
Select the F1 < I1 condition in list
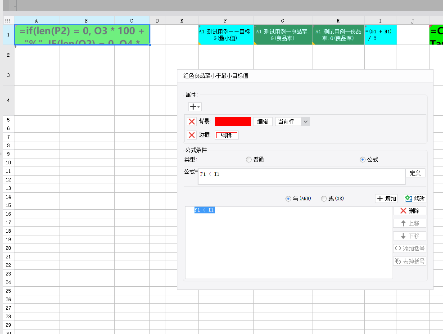204,210
